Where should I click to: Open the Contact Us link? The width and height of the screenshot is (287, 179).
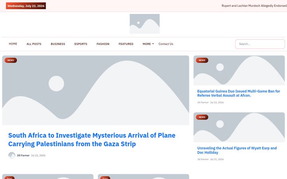pyautogui.click(x=166, y=44)
